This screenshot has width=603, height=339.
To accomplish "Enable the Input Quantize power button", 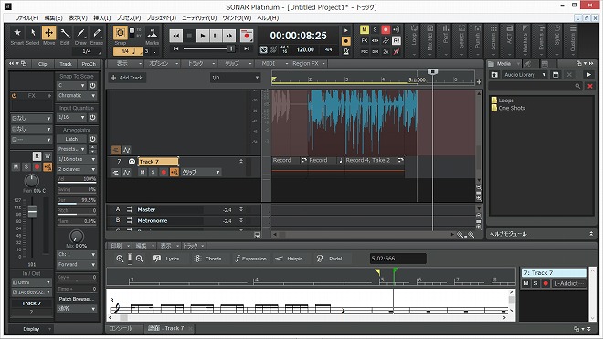I will tap(92, 117).
